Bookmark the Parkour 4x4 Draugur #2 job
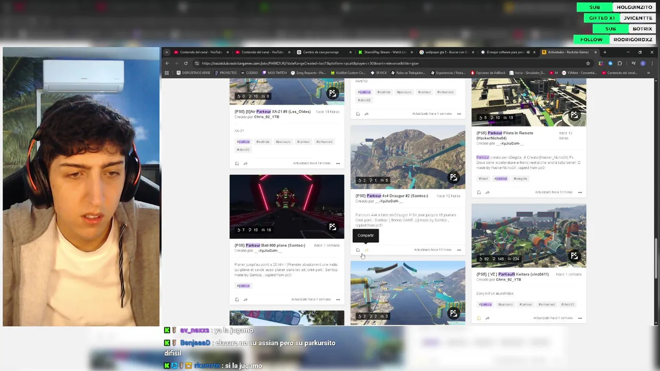This screenshot has width=660, height=371. [358, 250]
